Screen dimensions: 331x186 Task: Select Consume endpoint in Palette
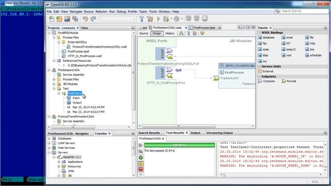(266, 81)
